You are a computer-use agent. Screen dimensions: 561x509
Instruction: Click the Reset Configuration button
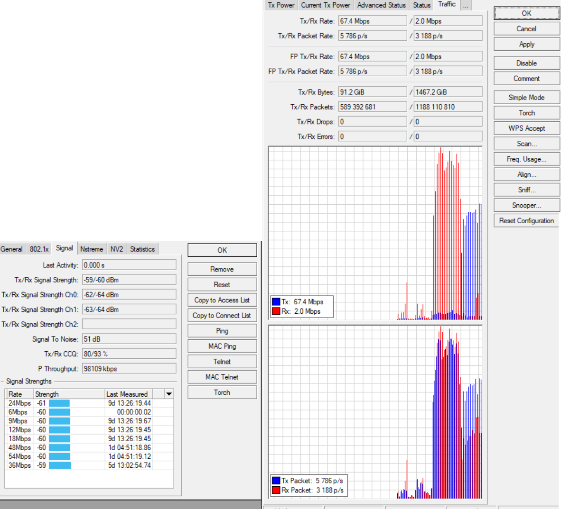pyautogui.click(x=526, y=221)
